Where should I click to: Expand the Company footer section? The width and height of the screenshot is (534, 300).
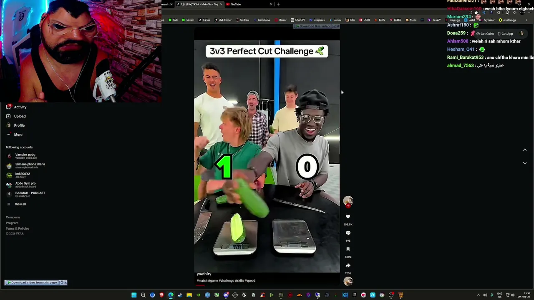pyautogui.click(x=13, y=217)
